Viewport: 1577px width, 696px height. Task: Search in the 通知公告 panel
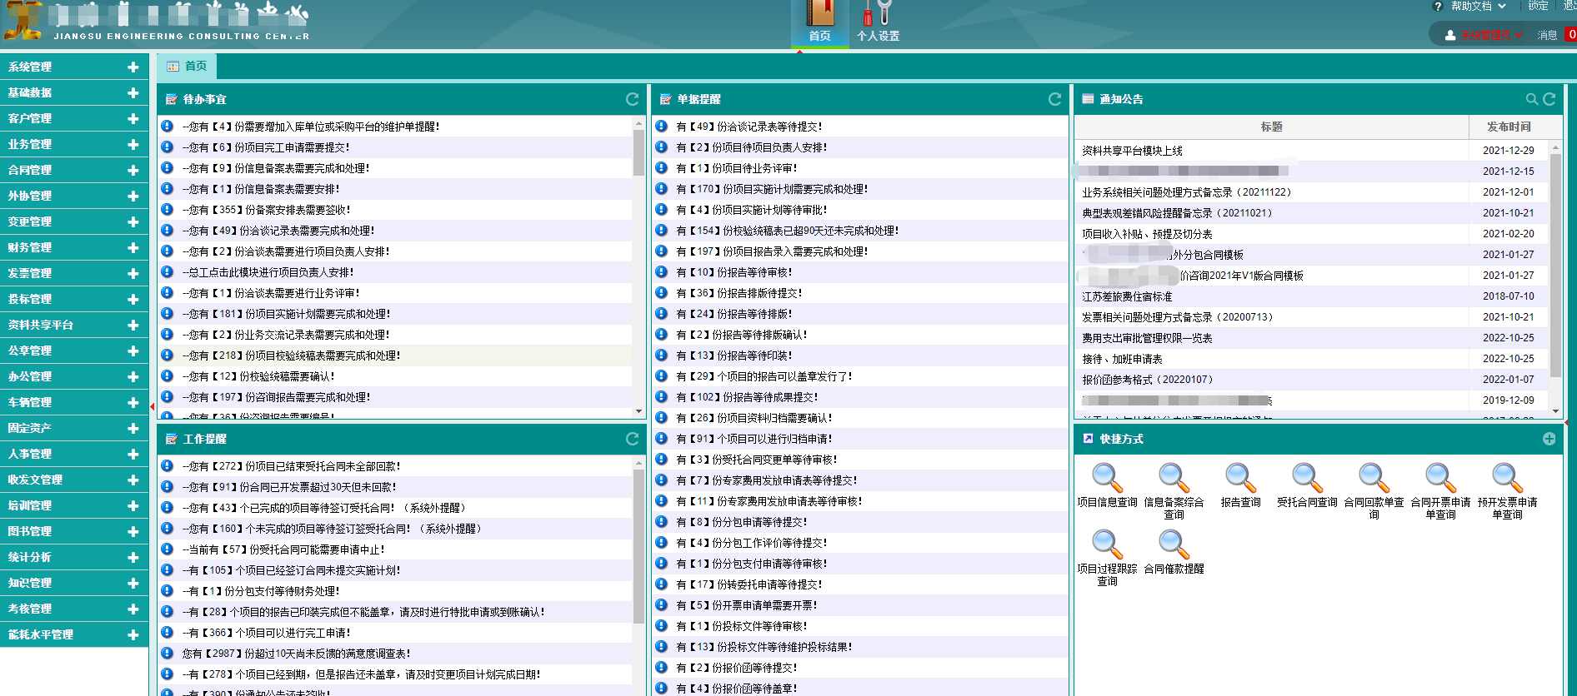tap(1532, 99)
